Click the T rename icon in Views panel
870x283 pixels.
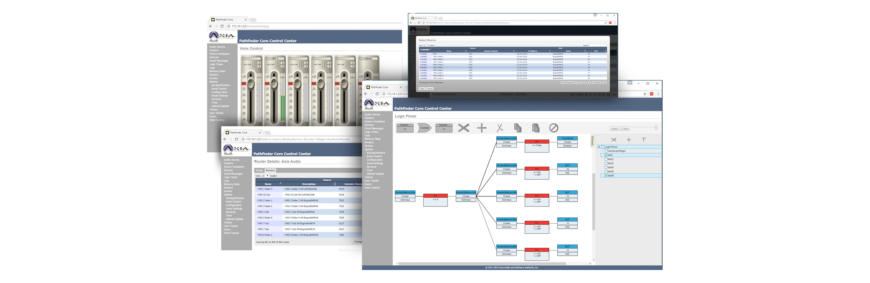point(644,140)
